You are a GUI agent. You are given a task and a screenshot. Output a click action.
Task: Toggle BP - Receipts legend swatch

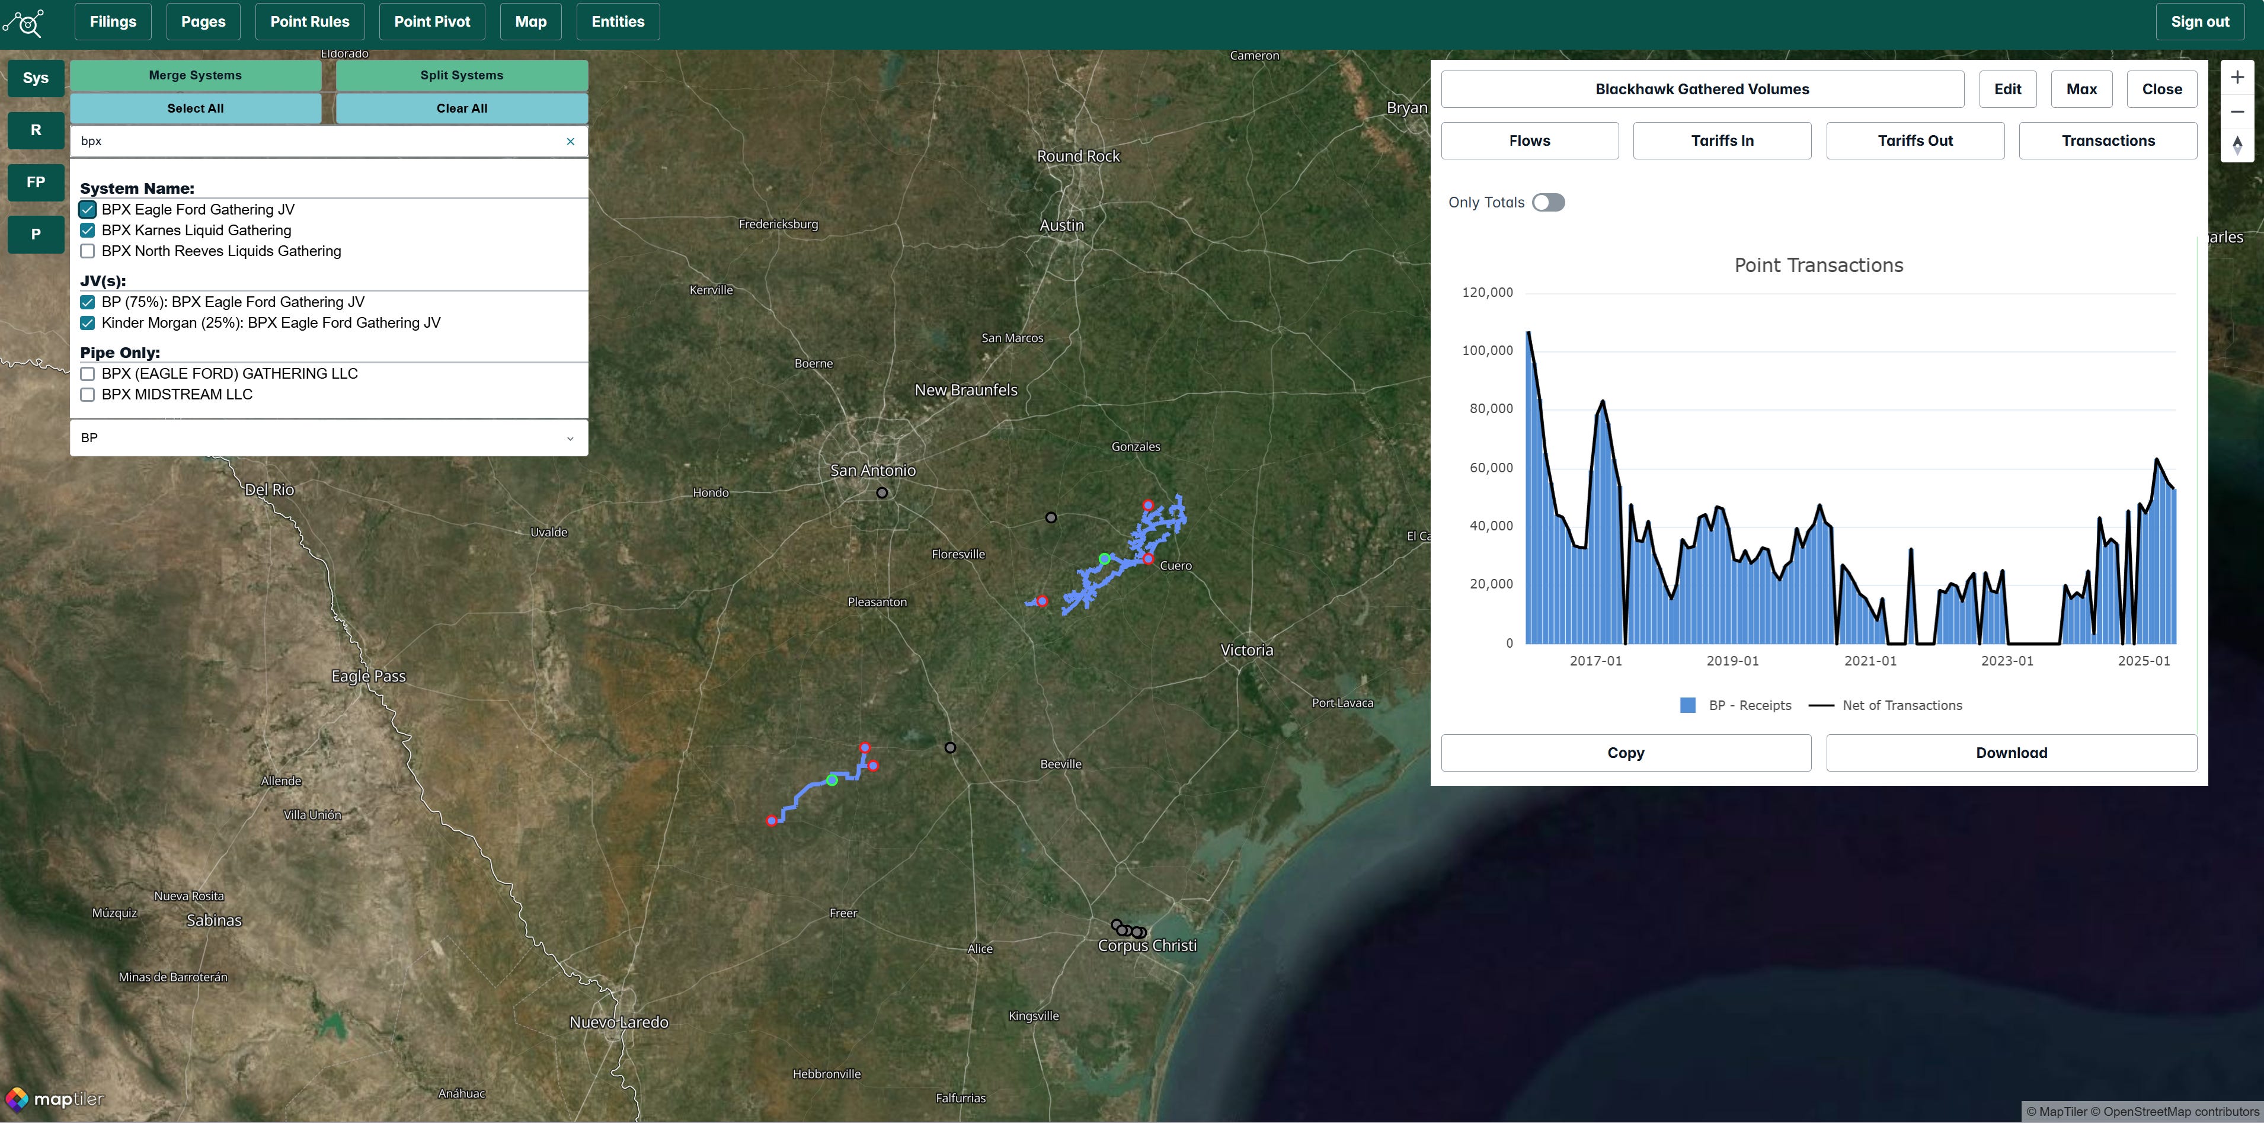1687,706
